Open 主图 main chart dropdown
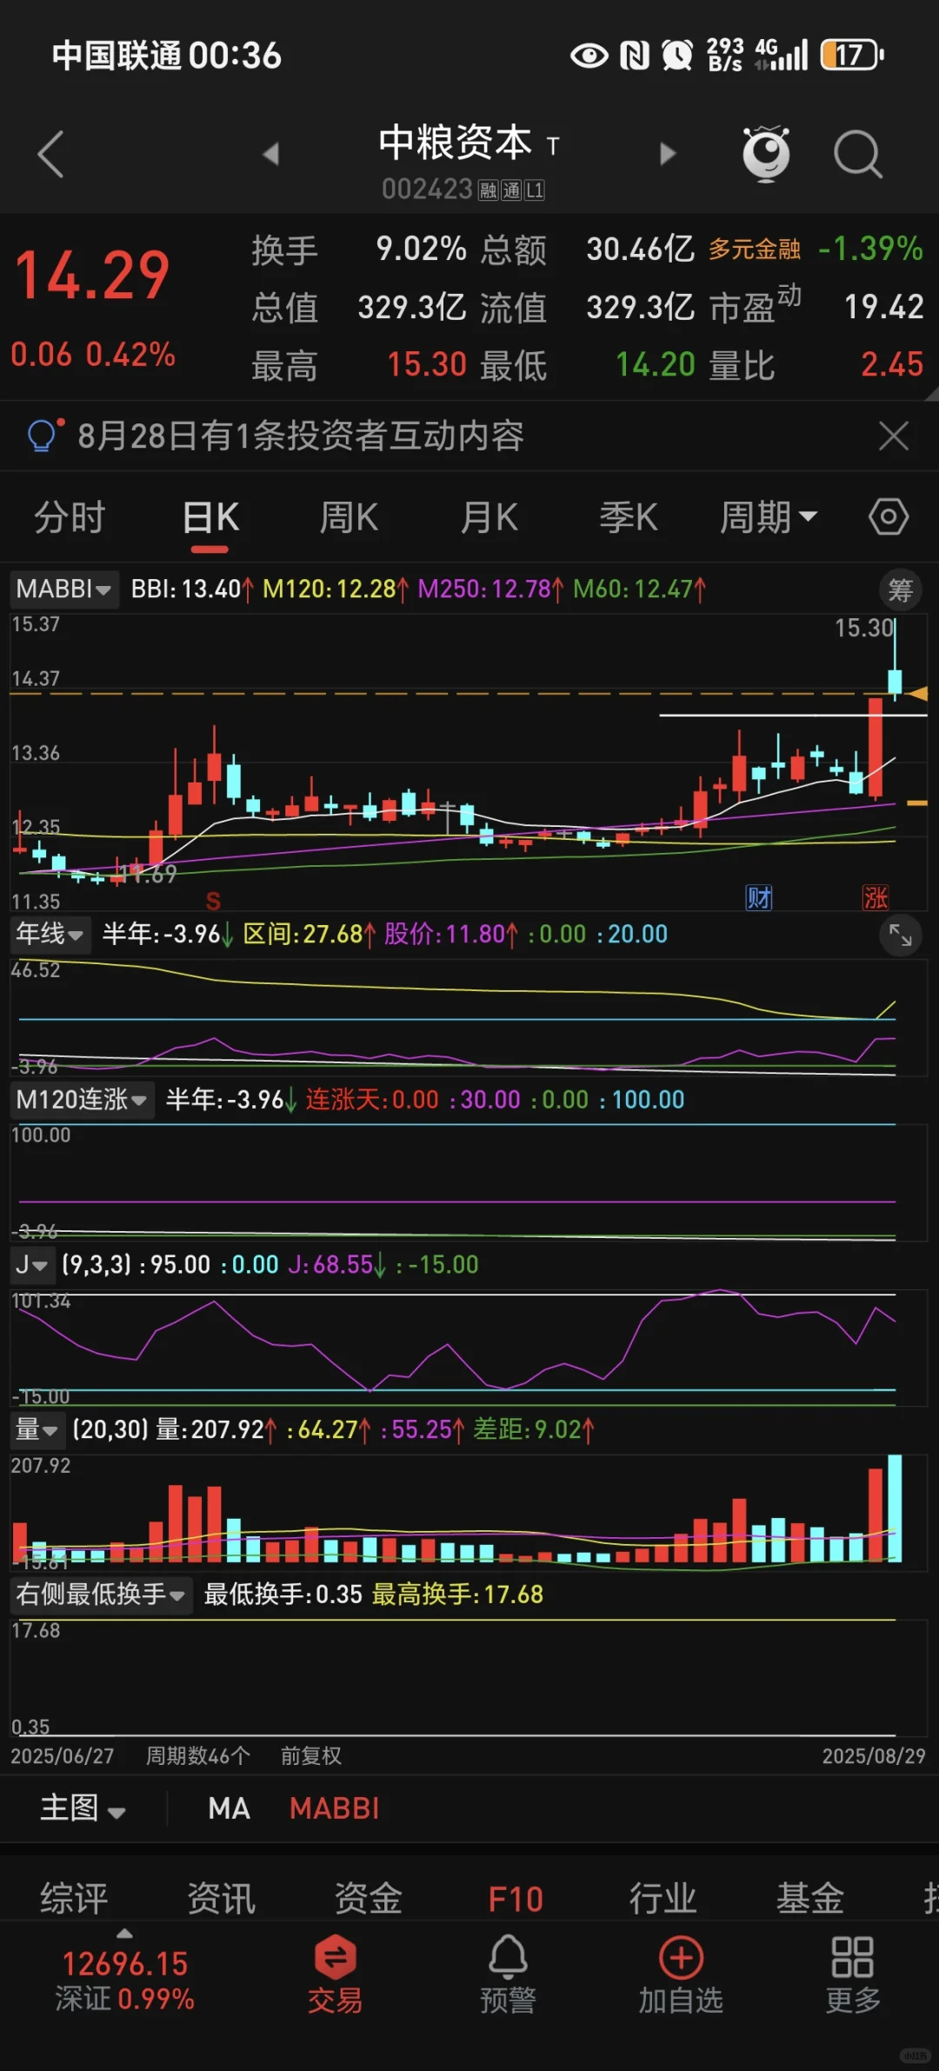 click(83, 1808)
